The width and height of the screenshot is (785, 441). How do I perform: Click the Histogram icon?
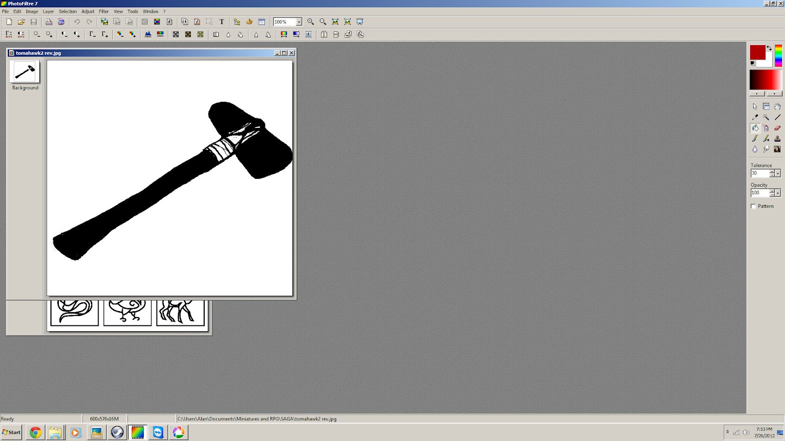coord(148,34)
